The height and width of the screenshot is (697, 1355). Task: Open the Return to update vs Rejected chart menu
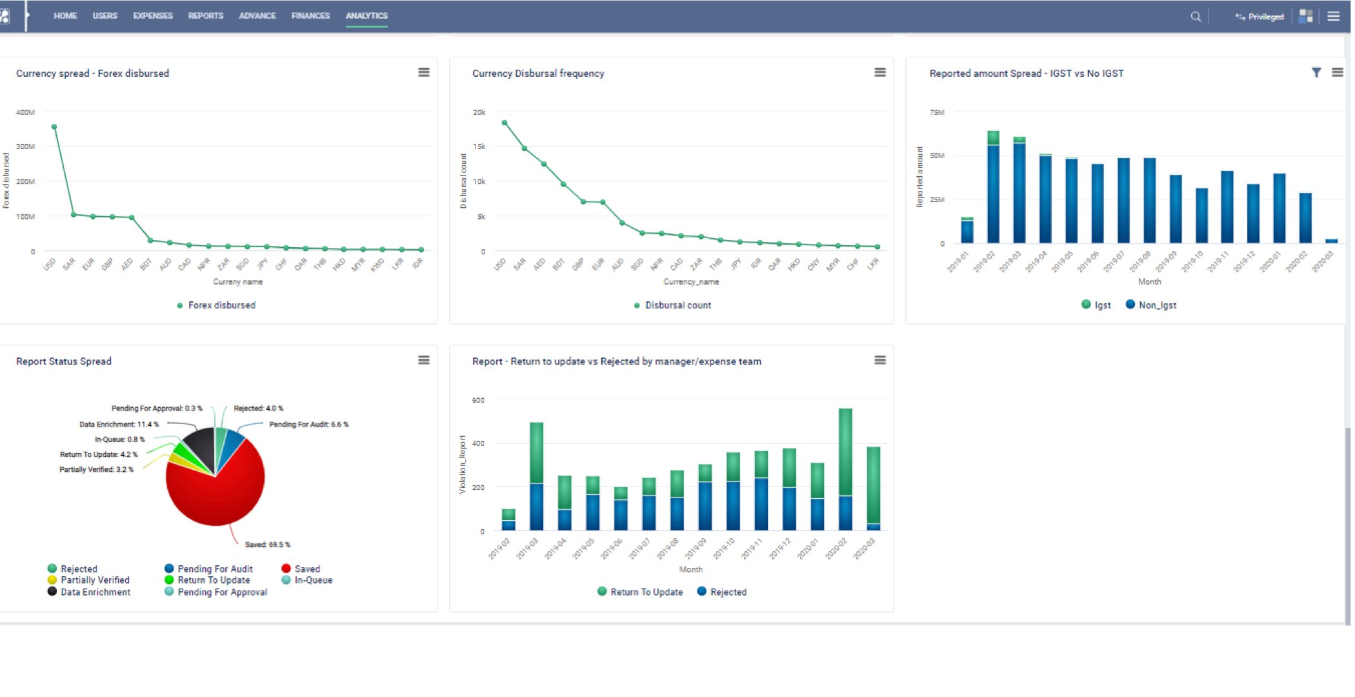pyautogui.click(x=880, y=360)
